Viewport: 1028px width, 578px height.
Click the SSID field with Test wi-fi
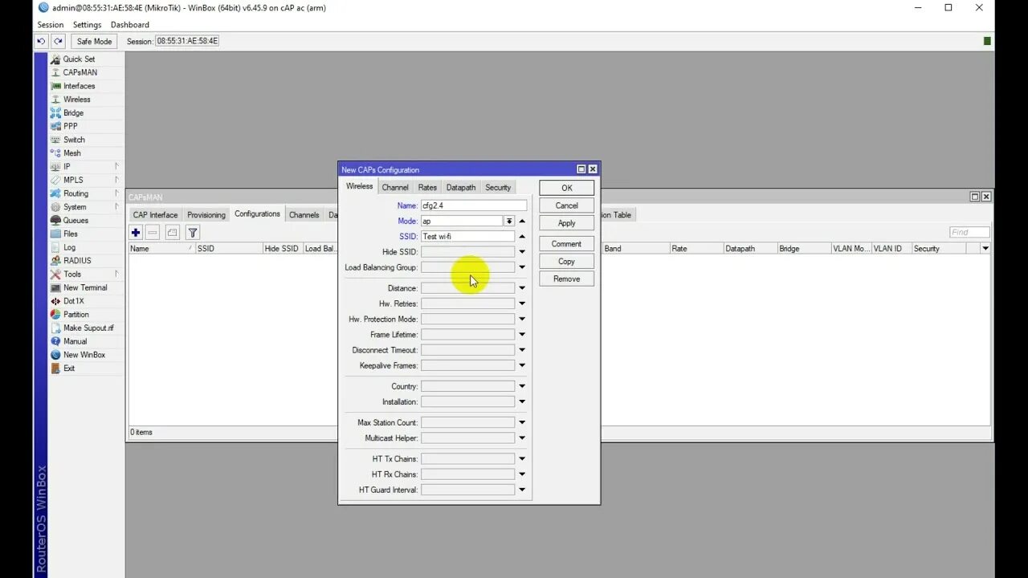click(467, 237)
